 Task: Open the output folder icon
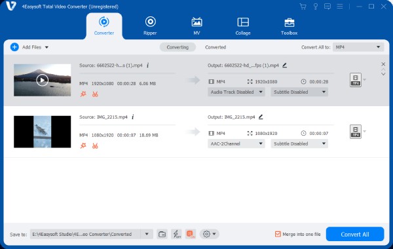[x=162, y=234]
